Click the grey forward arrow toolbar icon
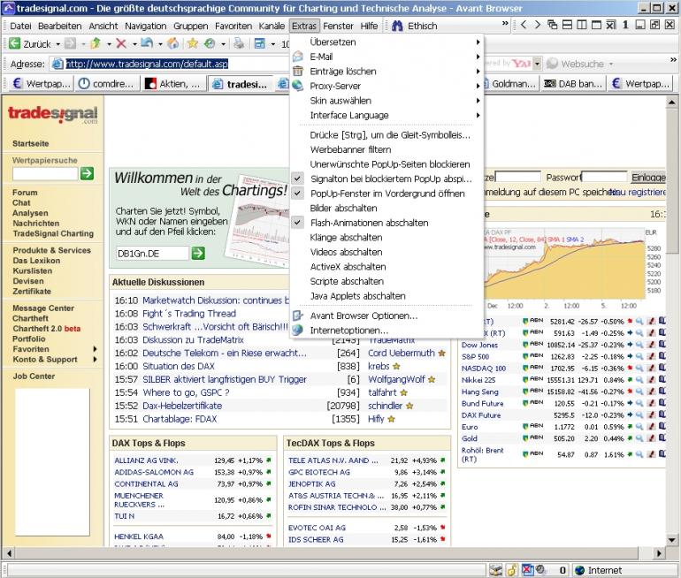 pos(71,43)
